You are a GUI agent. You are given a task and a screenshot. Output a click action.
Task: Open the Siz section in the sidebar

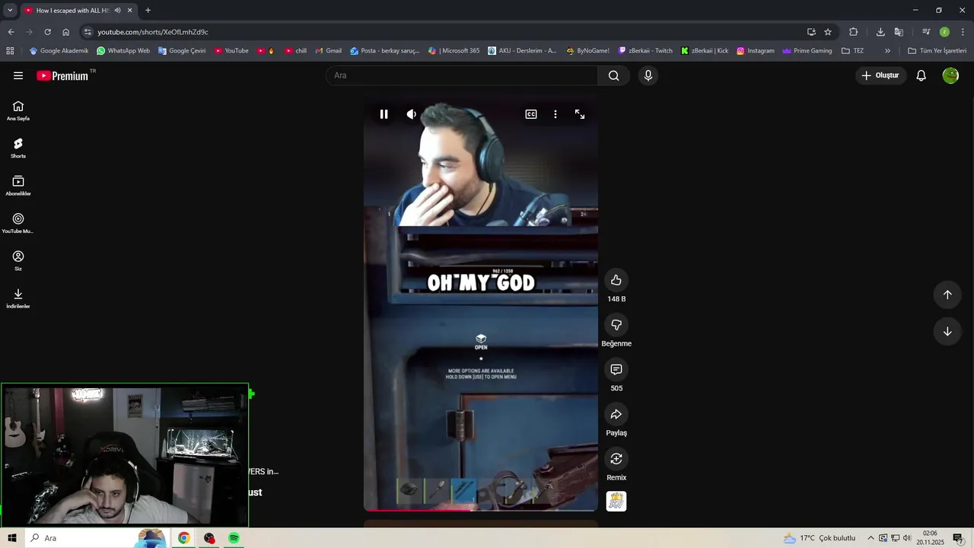pos(18,260)
